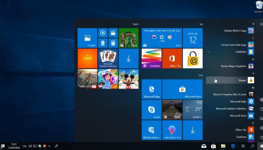Open the Pictures shortcut in Start rail
Viewport: 263px width, 150px height.
point(262,119)
